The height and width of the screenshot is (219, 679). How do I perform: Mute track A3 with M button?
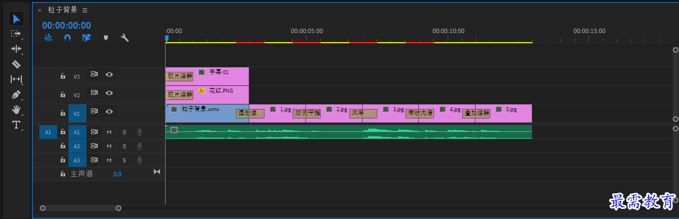click(x=110, y=160)
